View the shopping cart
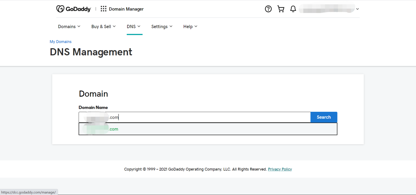The height and width of the screenshot is (195, 416). click(x=281, y=9)
